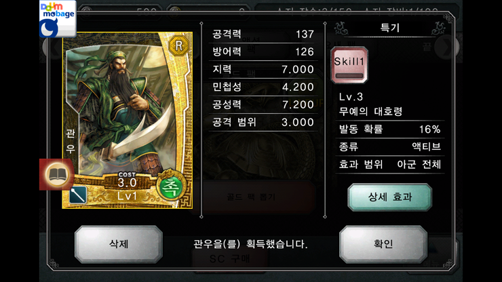Select the 공격력 137 stat row

click(263, 35)
